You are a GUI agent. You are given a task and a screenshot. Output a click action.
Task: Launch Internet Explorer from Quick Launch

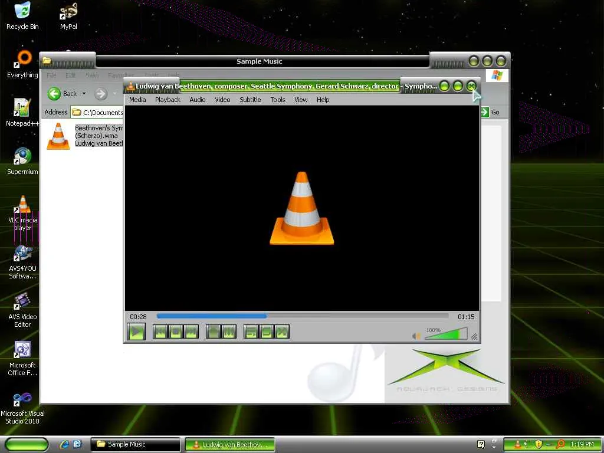[x=64, y=444]
